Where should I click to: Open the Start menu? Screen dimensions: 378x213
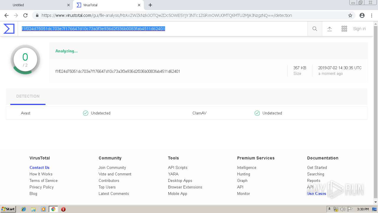coord(8,209)
